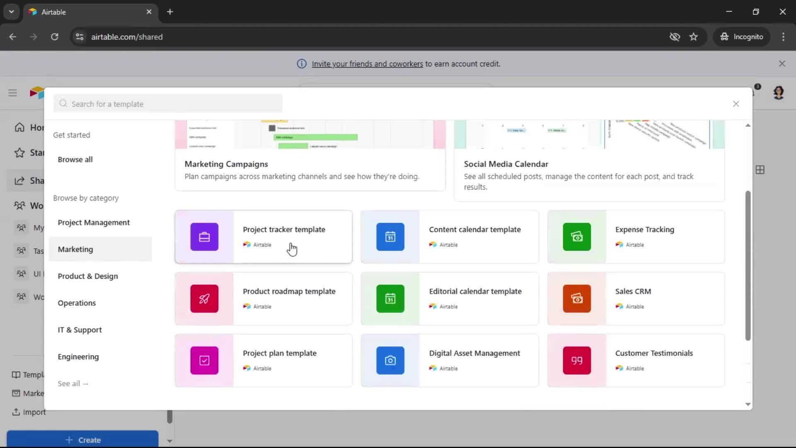Click the Workspaces people icon in sidebar
The height and width of the screenshot is (448, 796).
[x=19, y=206]
